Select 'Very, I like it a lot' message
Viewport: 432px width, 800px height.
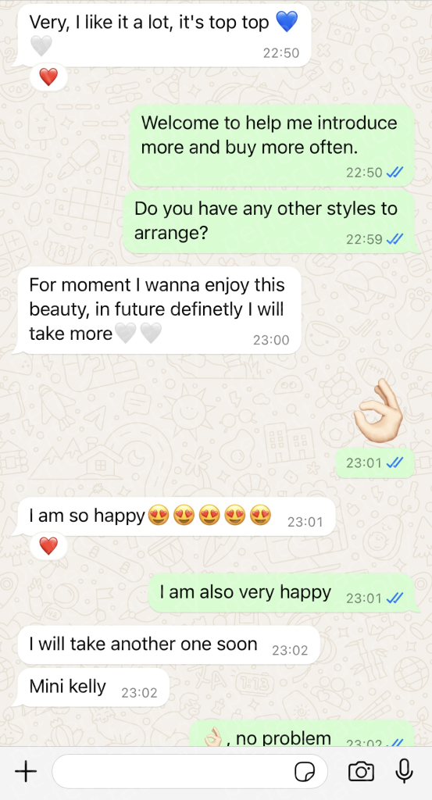pyautogui.click(x=164, y=34)
